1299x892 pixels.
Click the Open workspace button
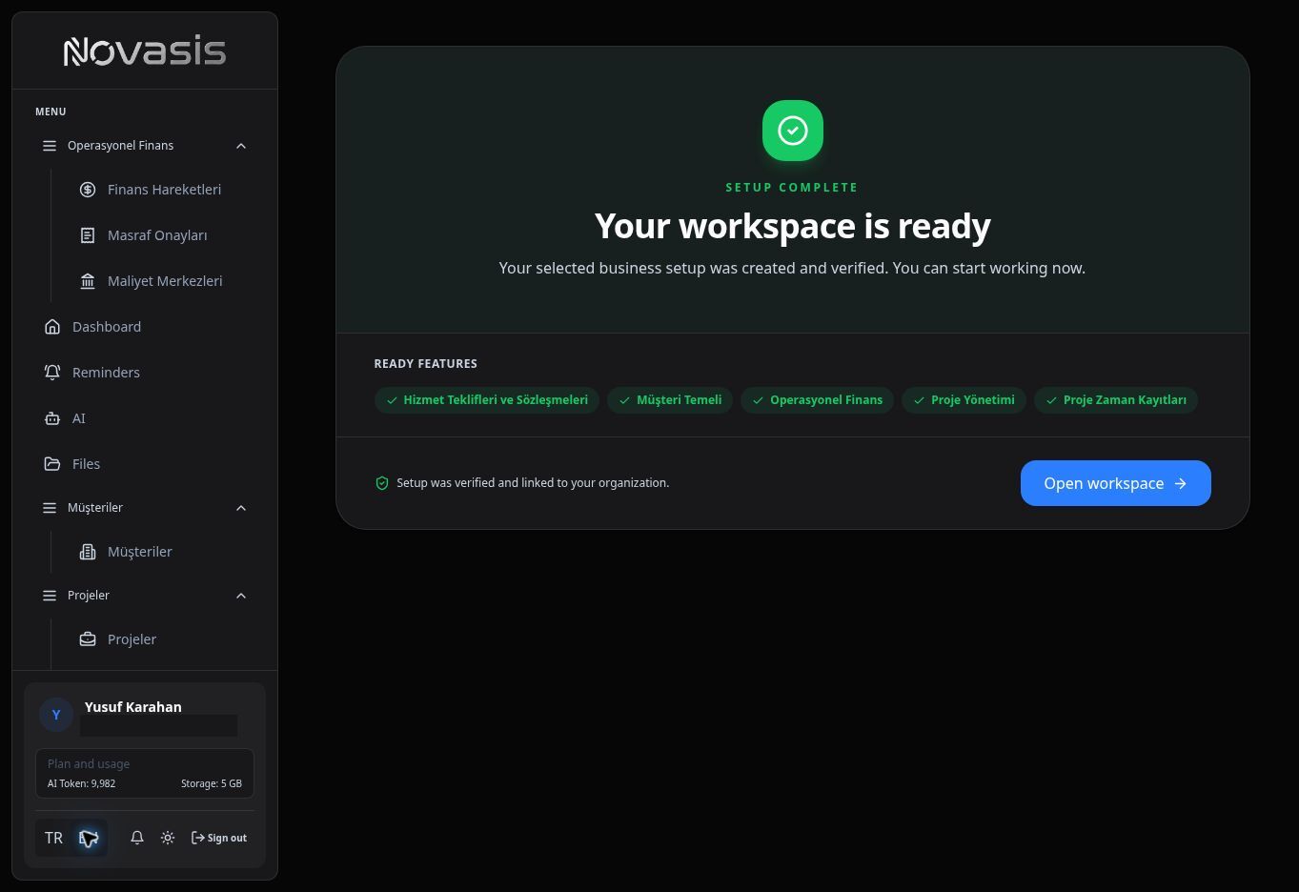coord(1116,483)
